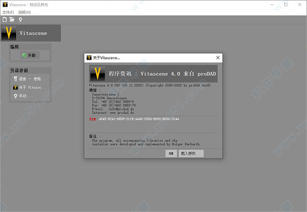The width and height of the screenshot is (307, 212).
Task: Maximize the Vitascene main window
Action: 286,5
